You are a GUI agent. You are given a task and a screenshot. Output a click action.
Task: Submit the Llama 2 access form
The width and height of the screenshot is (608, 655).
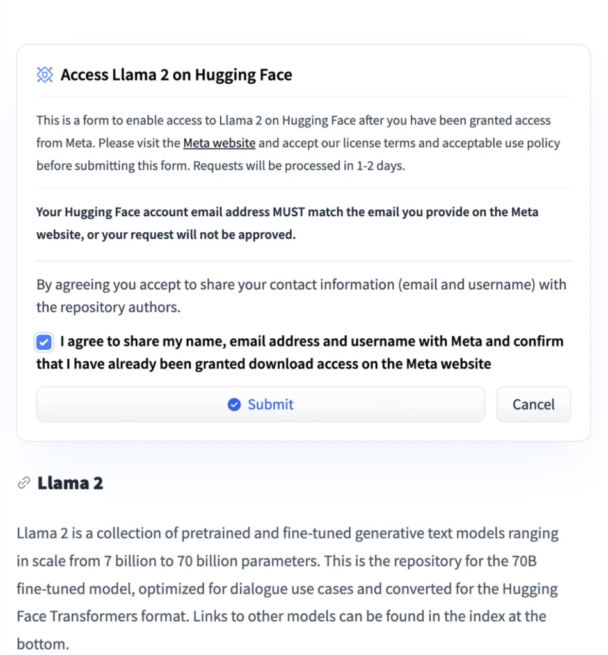click(x=260, y=404)
